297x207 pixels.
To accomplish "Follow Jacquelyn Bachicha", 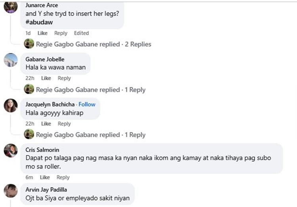I will coord(87,104).
